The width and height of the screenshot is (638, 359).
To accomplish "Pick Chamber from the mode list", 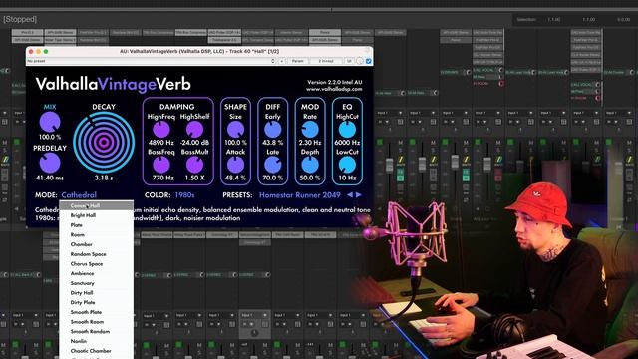I will coord(97,244).
